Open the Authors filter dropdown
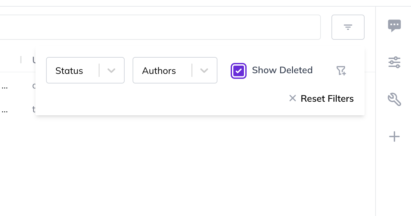 click(x=175, y=70)
